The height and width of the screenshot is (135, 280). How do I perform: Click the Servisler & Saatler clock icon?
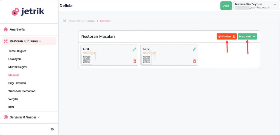[x=6, y=117]
